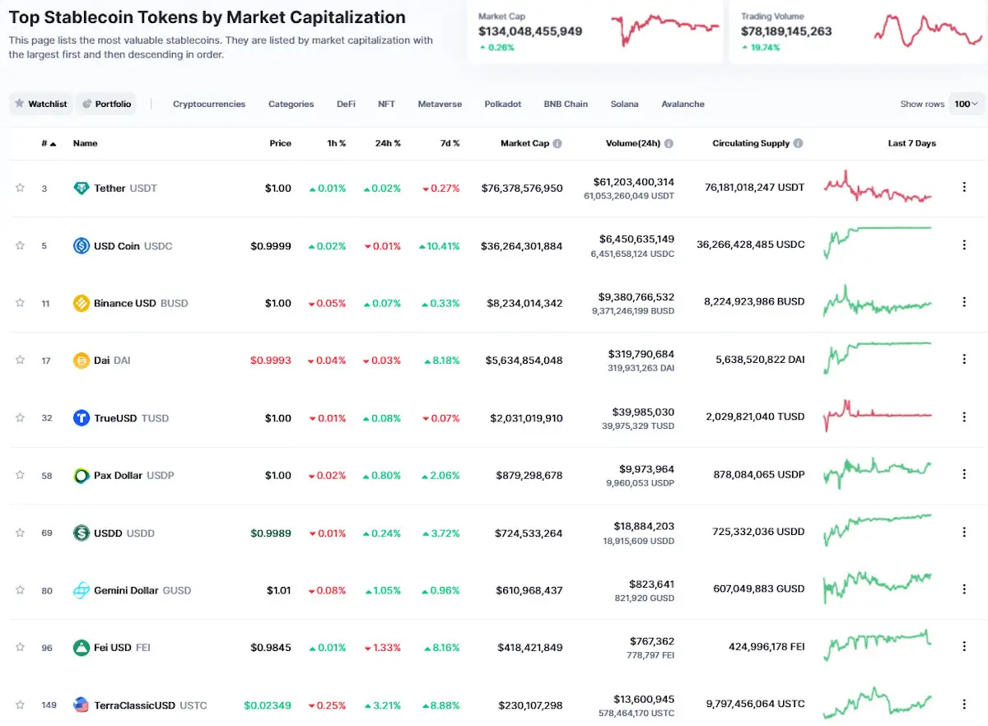Viewport: 988px width, 726px height.
Task: Open the three-dot menu for Tether
Action: coord(964,188)
